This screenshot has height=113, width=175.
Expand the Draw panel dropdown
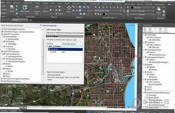click(x=54, y=17)
